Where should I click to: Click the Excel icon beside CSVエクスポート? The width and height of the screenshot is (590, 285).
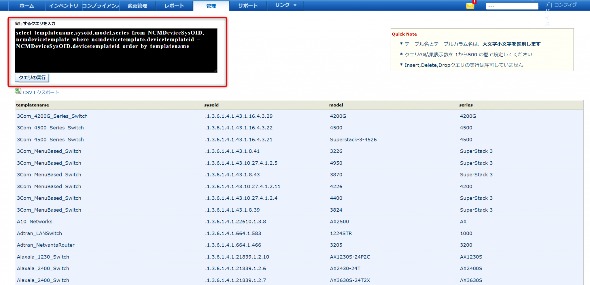click(x=18, y=91)
